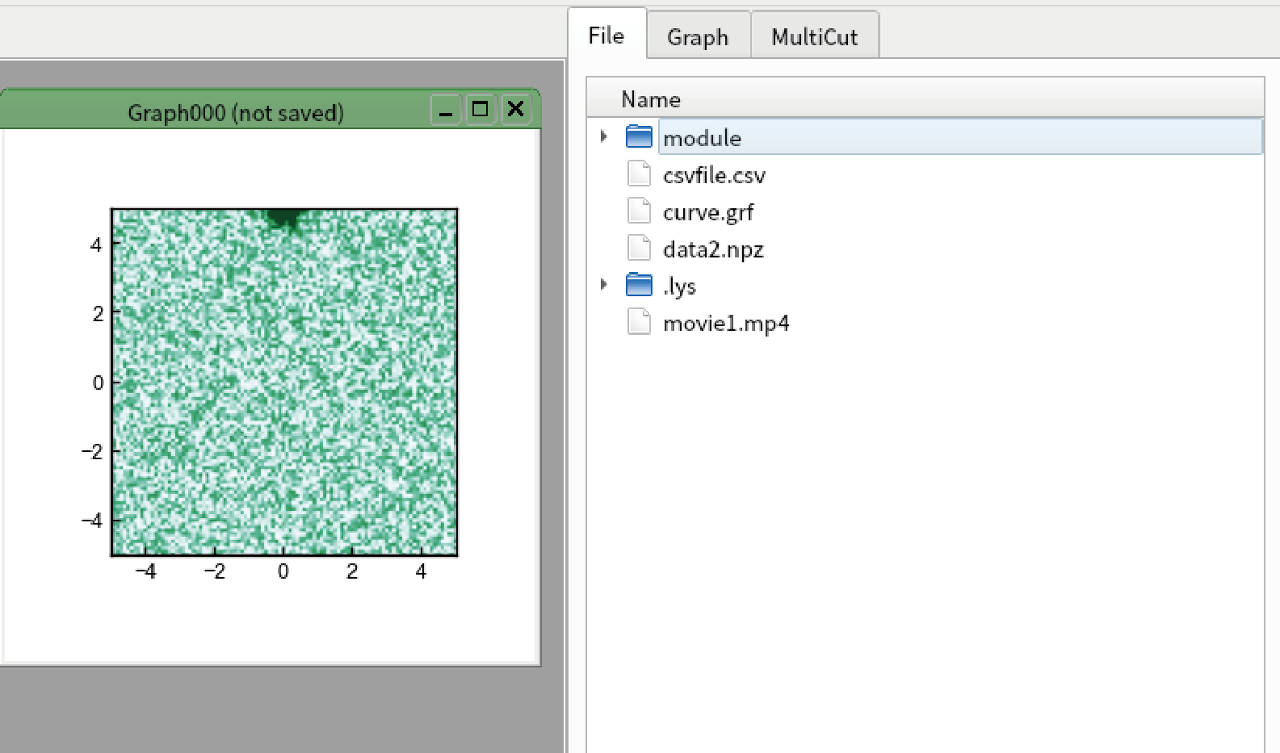The height and width of the screenshot is (753, 1280).
Task: Select curve.grf in the file list
Action: tap(708, 212)
